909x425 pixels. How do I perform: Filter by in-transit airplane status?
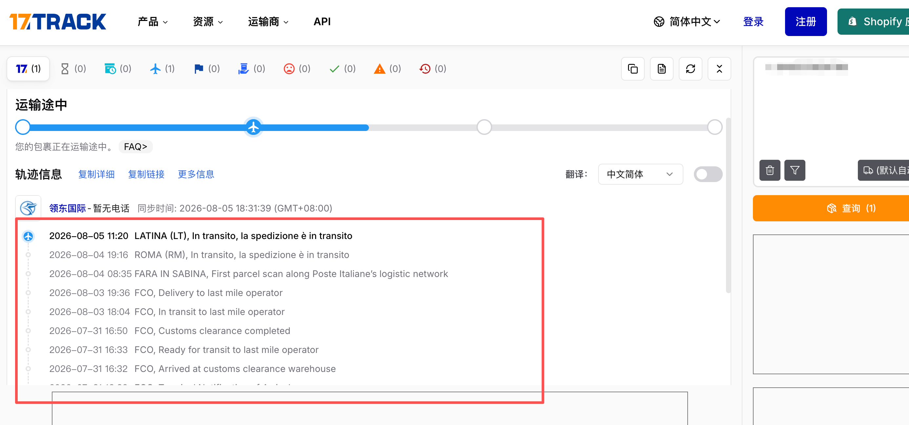click(x=162, y=69)
